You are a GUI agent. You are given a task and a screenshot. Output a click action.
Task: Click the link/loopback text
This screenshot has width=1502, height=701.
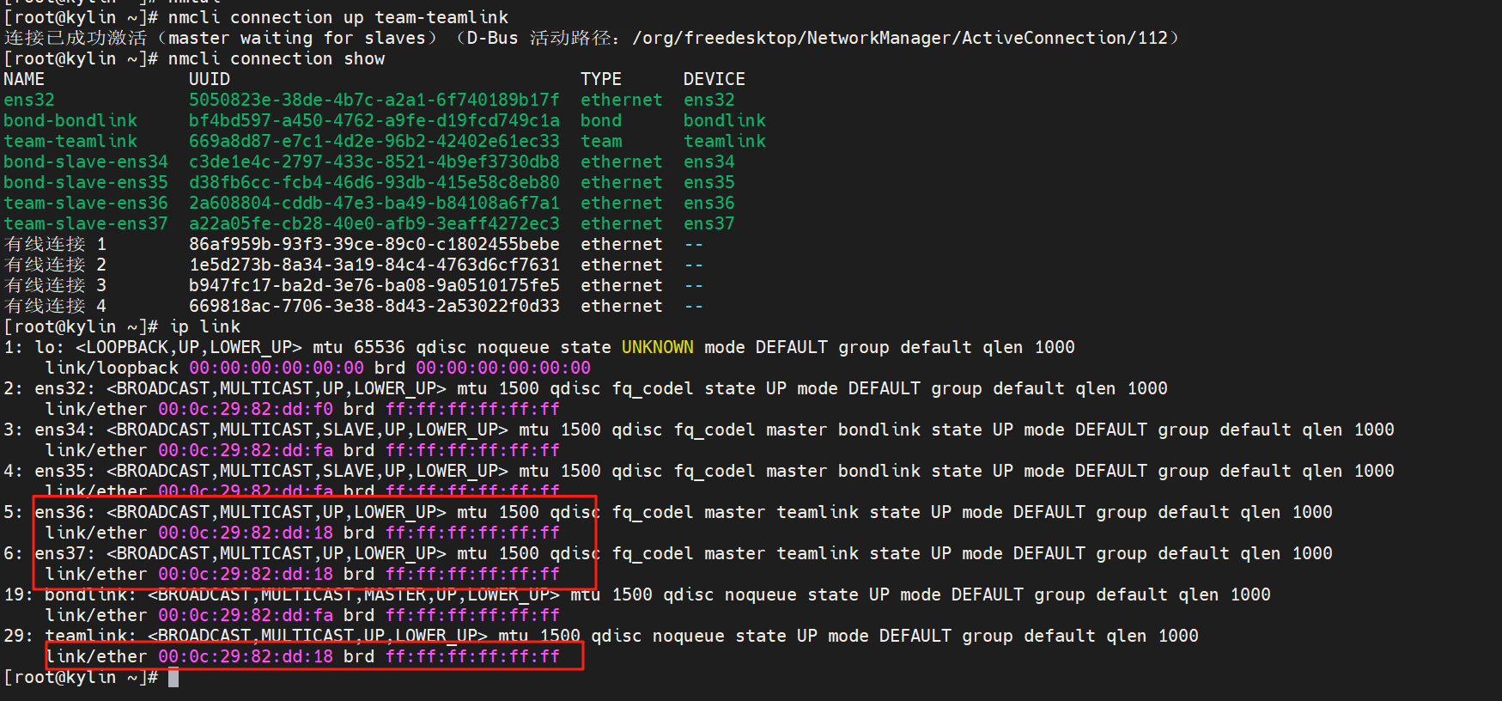pyautogui.click(x=112, y=368)
